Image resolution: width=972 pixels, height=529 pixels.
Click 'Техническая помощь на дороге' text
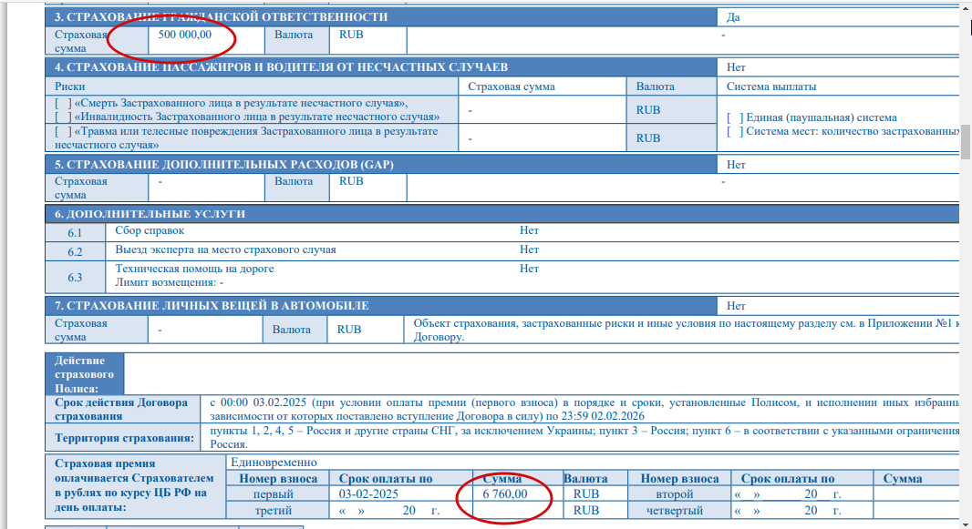tap(194, 270)
